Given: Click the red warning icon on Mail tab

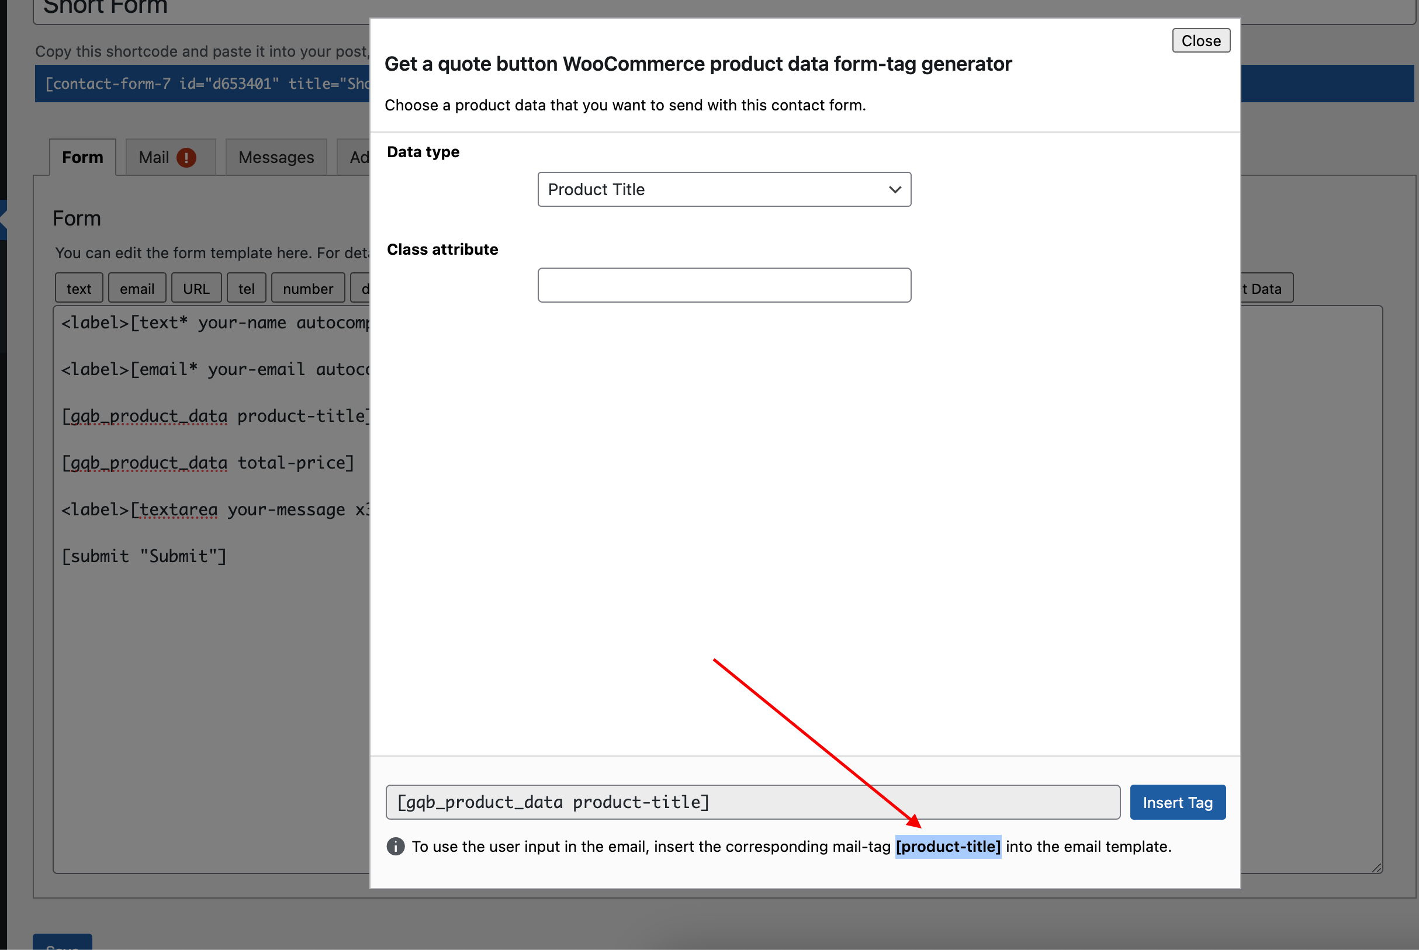Looking at the screenshot, I should [x=186, y=158].
